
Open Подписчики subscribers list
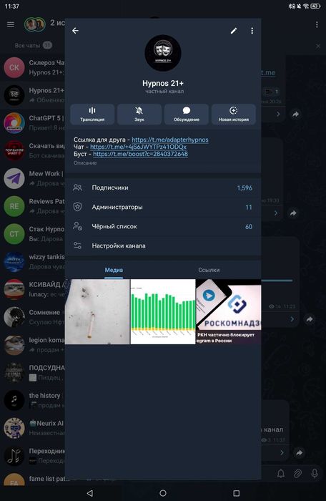(x=163, y=188)
